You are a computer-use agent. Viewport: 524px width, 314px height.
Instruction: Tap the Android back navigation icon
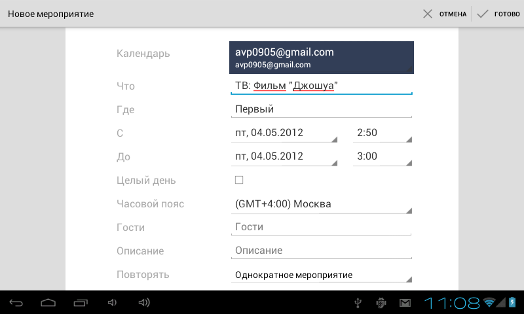click(16, 303)
